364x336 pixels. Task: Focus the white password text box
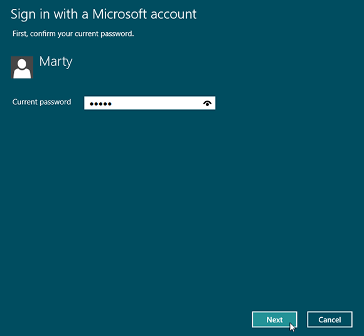point(150,103)
